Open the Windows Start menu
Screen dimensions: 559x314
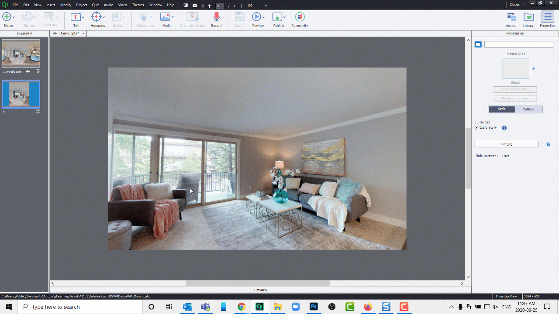coord(9,307)
